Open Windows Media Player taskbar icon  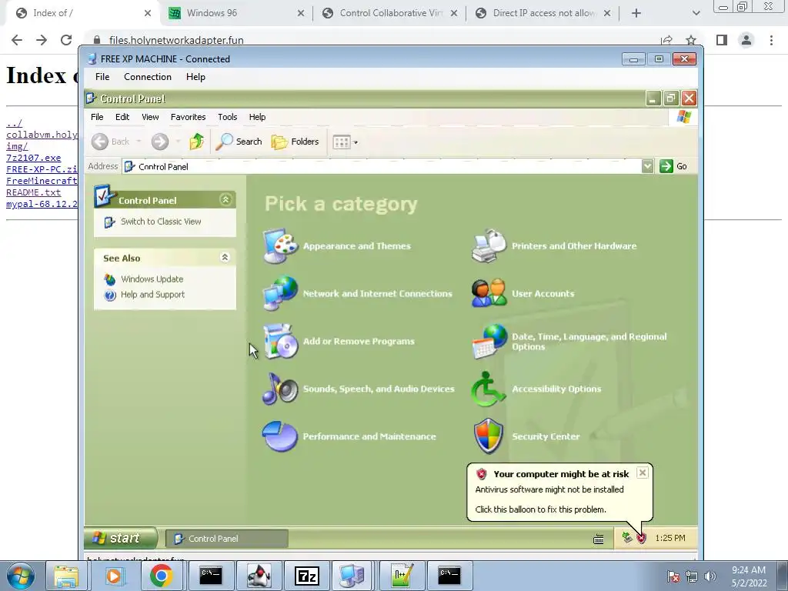click(114, 576)
